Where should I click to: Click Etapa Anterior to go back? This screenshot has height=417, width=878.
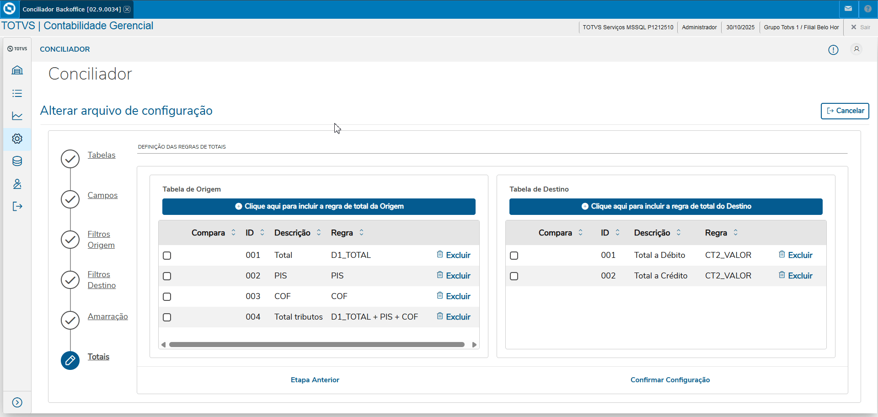315,380
